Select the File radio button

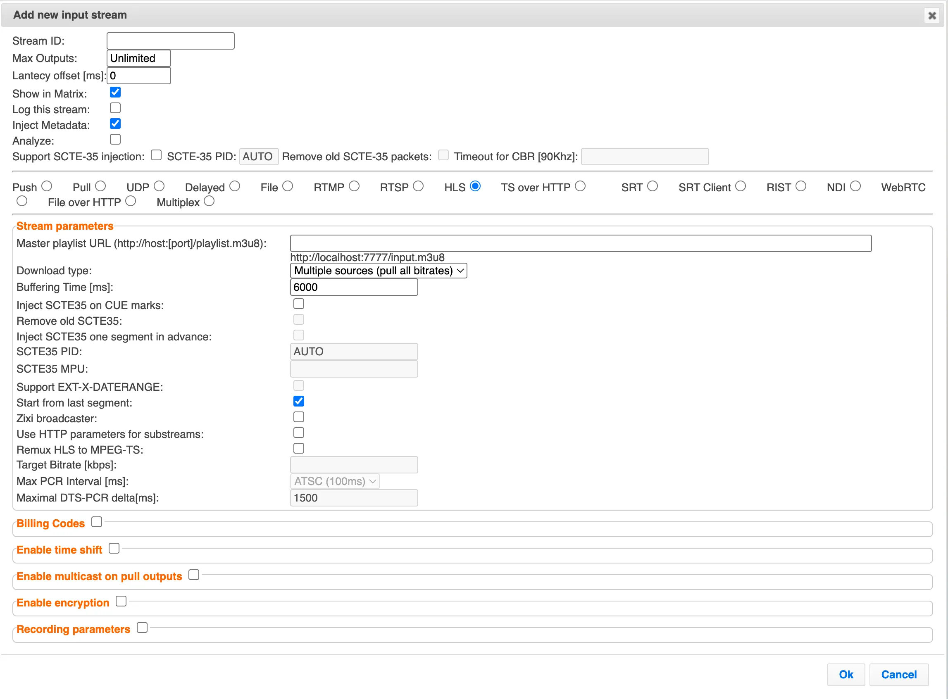point(288,186)
